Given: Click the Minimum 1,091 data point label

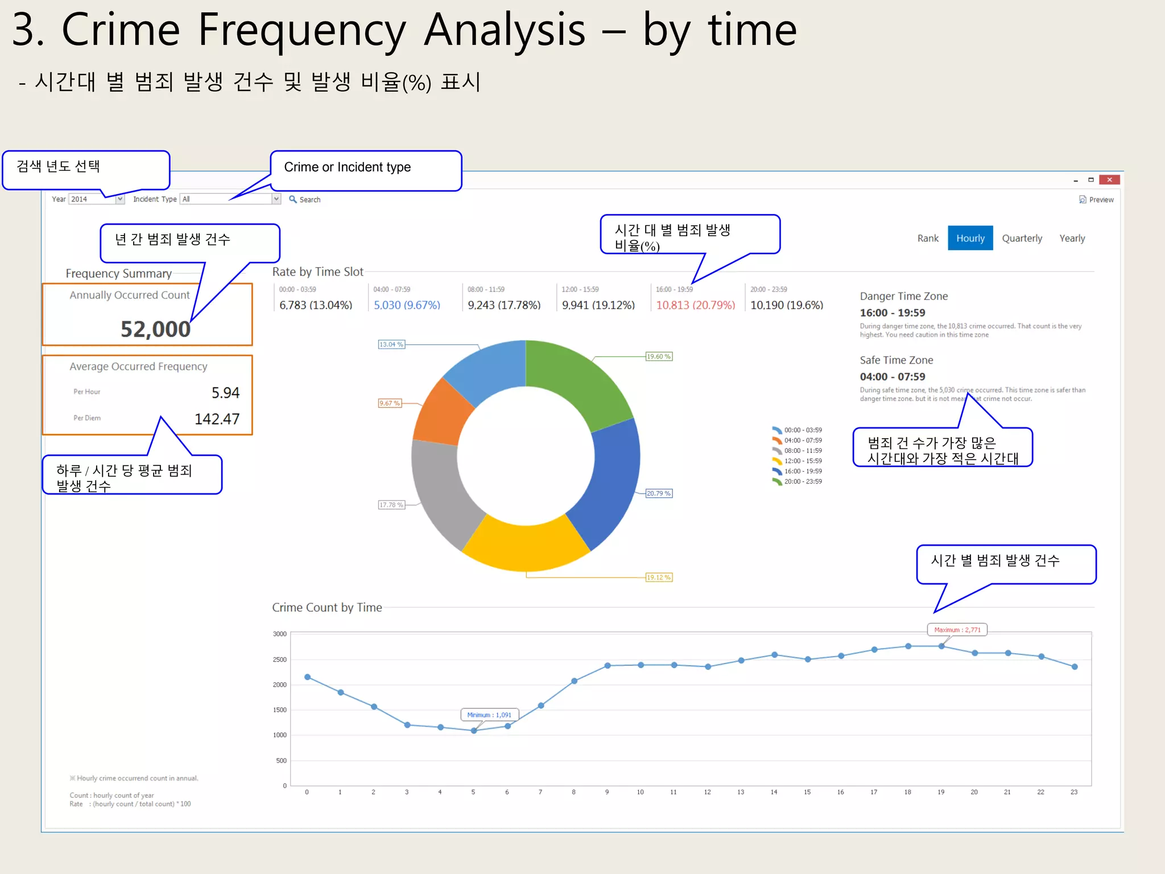Looking at the screenshot, I should [x=489, y=715].
